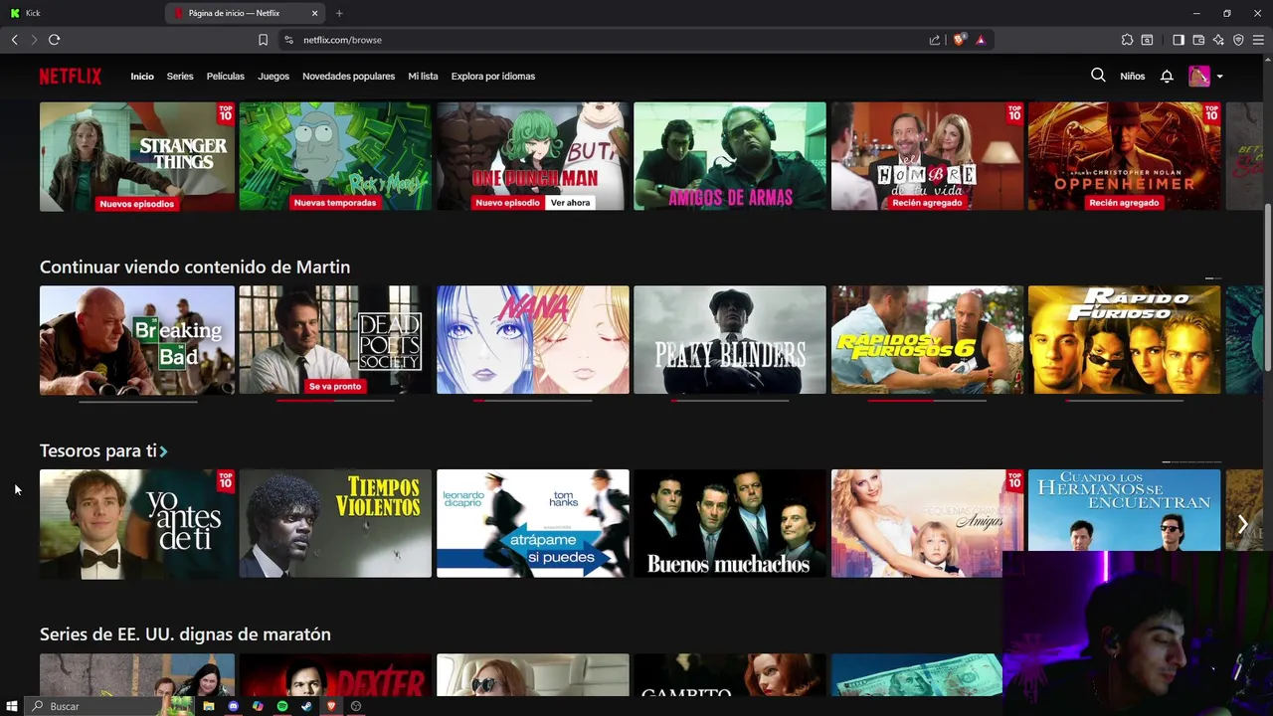The height and width of the screenshot is (716, 1273).
Task: Go to Inicio in Netflix navigation
Action: coord(142,77)
